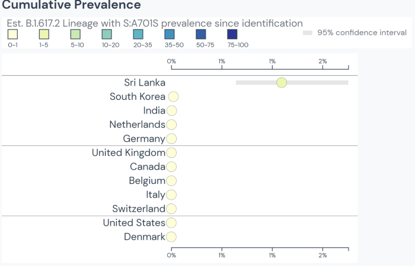The image size is (415, 266).
Task: Click the Sri Lanka confidence interval bar
Action: [320, 83]
